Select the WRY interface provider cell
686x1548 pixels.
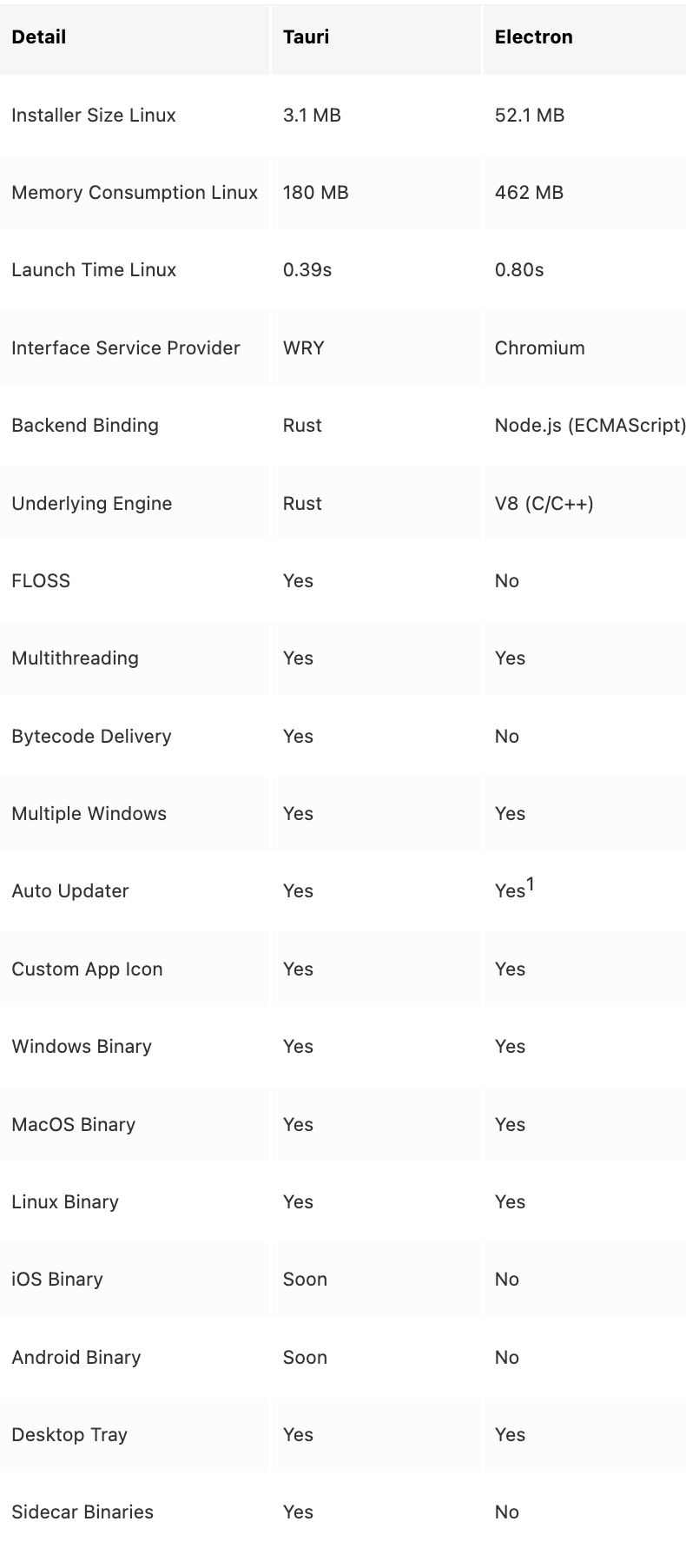[x=304, y=348]
